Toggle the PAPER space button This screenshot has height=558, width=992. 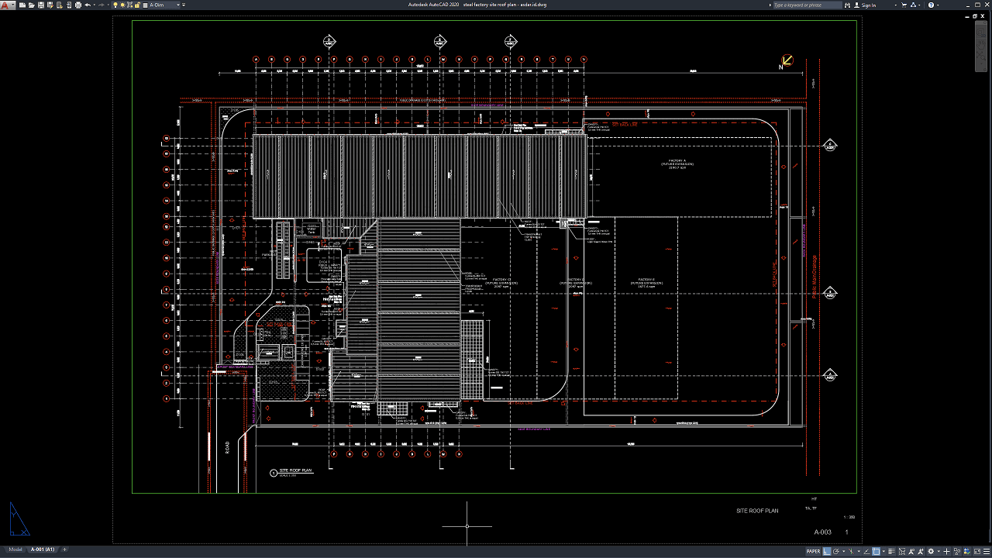(813, 552)
